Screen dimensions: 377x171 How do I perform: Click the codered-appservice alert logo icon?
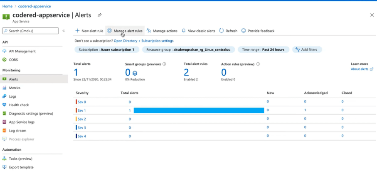click(6, 17)
